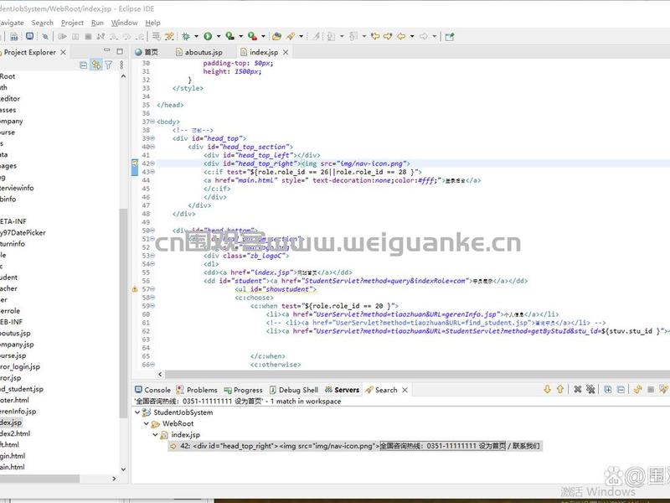The width and height of the screenshot is (670, 503).
Task: Collapse all results in Search view
Action: point(621,389)
